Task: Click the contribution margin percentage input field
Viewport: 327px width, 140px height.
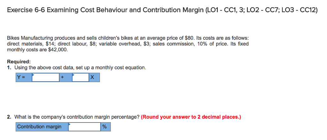Action: [84, 127]
